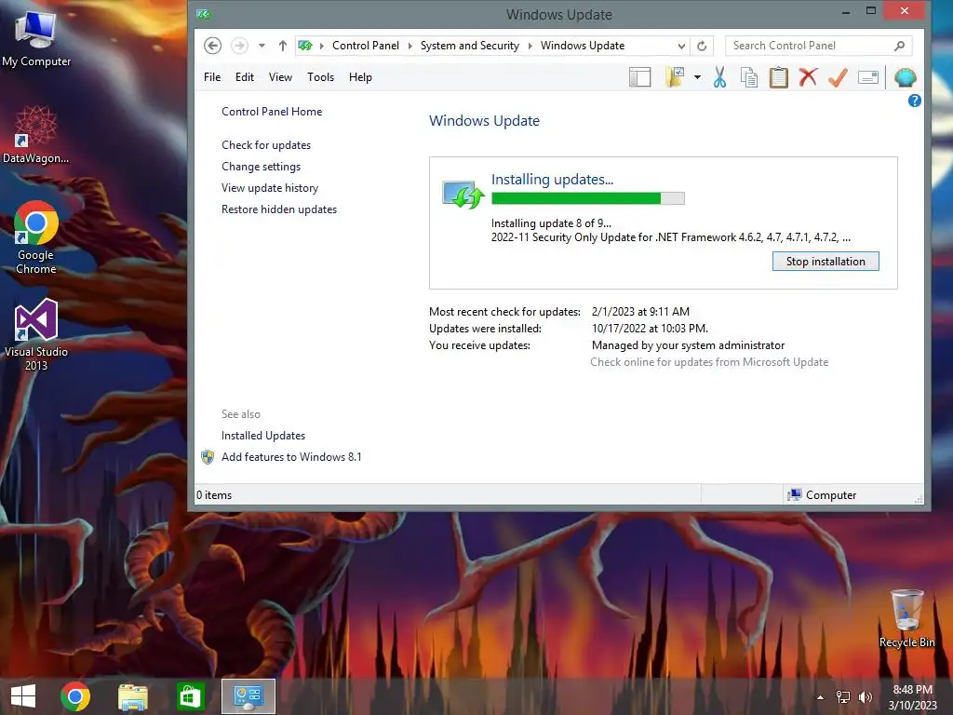Open the Edit menu
This screenshot has width=953, height=715.
point(245,77)
